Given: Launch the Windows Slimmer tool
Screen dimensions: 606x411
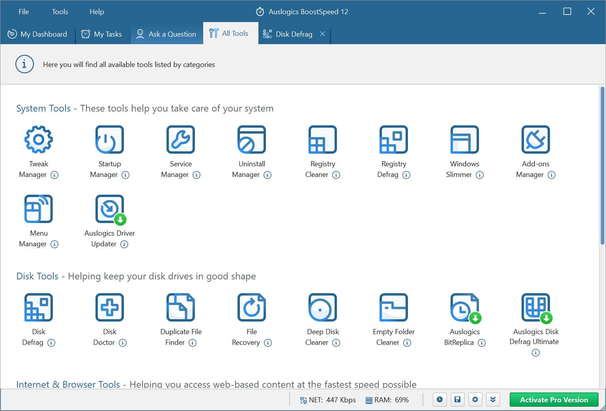Looking at the screenshot, I should point(464,140).
